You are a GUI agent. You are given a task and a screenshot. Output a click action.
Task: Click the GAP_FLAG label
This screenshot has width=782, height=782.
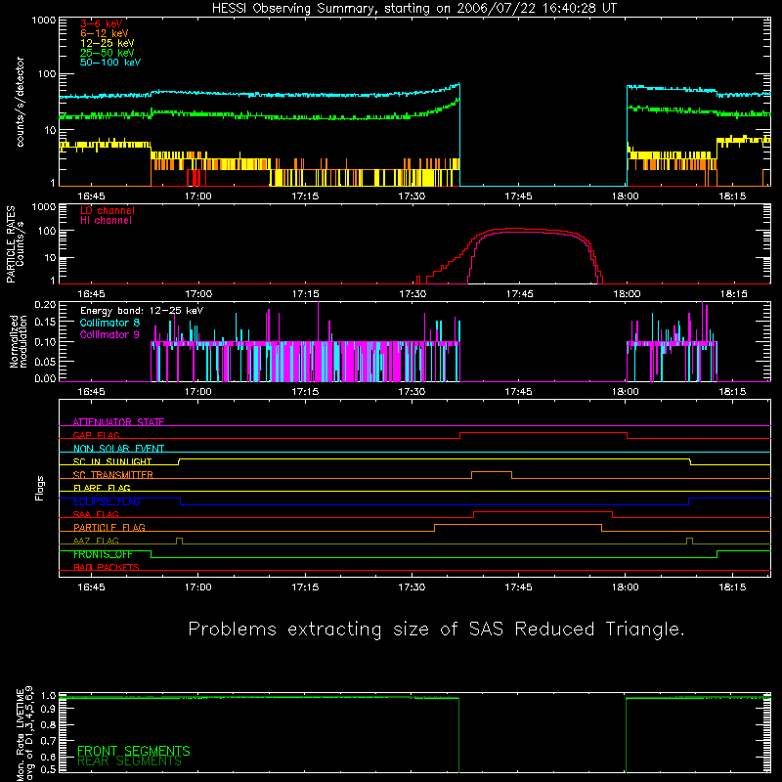[x=96, y=435]
